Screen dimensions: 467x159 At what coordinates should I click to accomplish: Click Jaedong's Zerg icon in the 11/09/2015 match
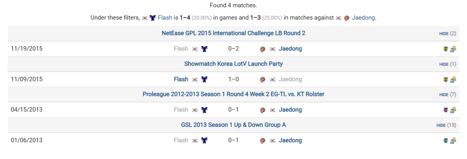pos(263,79)
